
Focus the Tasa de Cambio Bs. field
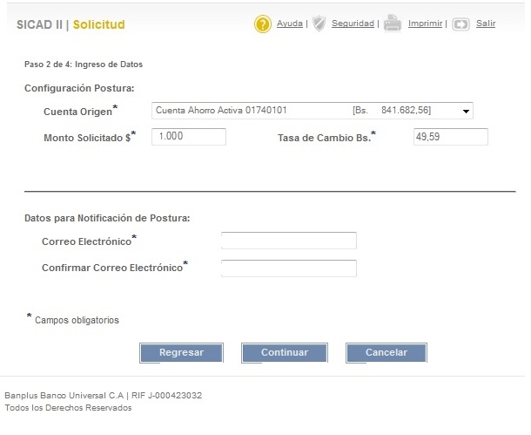(x=450, y=137)
